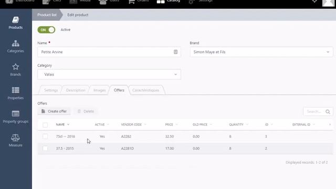
Task: Go back to Product list breadcrumb
Action: point(47,15)
